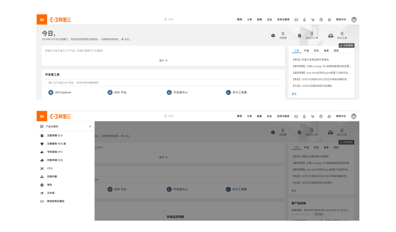This screenshot has width=396, height=232.
Task: Open 开发者中心 in top screenshot
Action: 177,92
